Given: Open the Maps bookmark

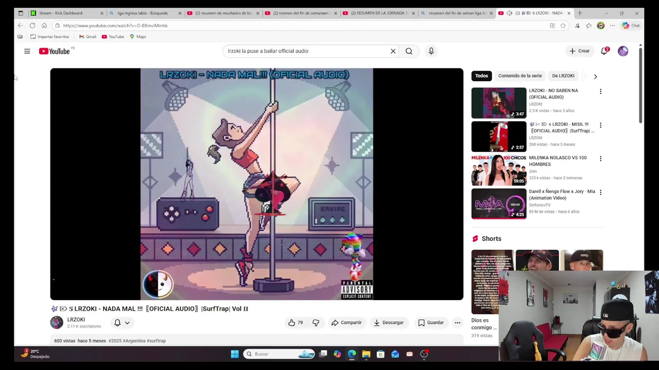Looking at the screenshot, I should (137, 36).
